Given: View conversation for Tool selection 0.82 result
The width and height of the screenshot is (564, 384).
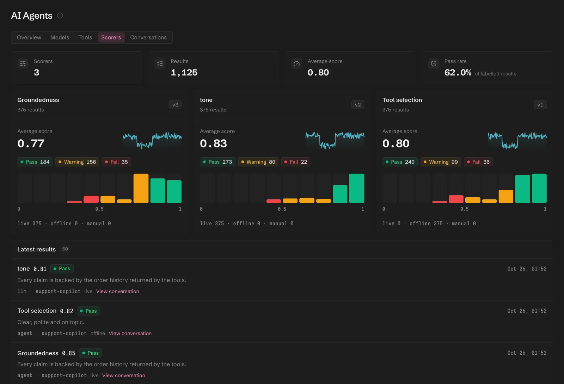Looking at the screenshot, I should tap(130, 333).
